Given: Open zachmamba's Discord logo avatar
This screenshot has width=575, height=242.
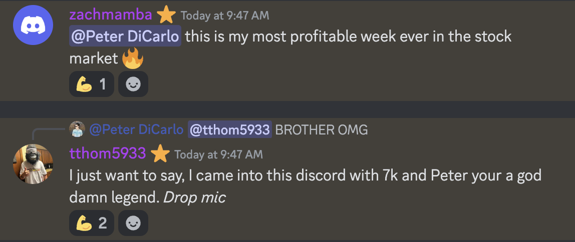Looking at the screenshot, I should pos(33,25).
